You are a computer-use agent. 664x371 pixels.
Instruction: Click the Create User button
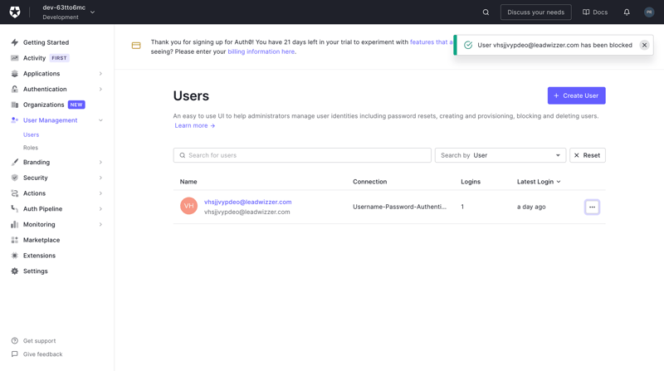576,95
